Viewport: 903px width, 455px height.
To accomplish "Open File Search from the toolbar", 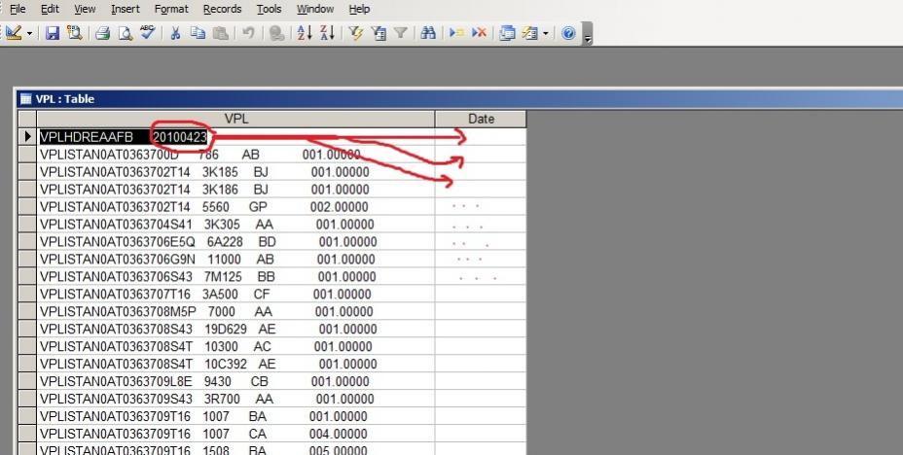I will 74,33.
